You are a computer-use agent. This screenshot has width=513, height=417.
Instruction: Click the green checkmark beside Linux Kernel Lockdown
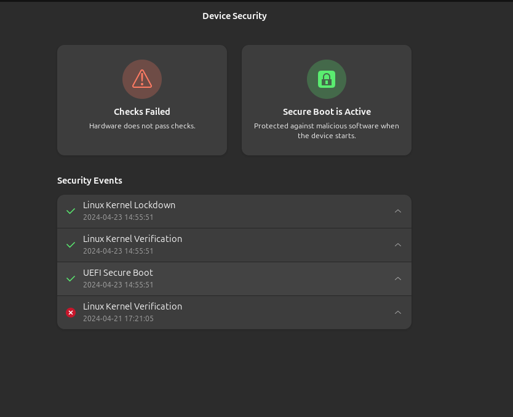tap(71, 211)
